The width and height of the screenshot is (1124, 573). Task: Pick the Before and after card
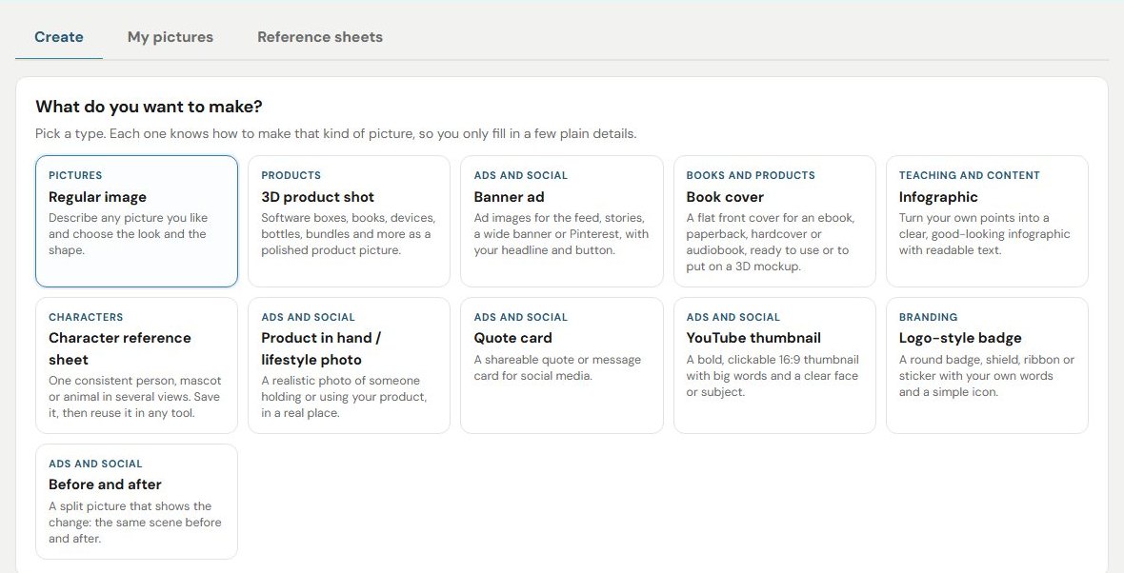point(136,502)
